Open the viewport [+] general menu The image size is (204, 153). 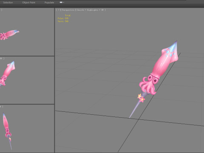pyautogui.click(x=59, y=10)
